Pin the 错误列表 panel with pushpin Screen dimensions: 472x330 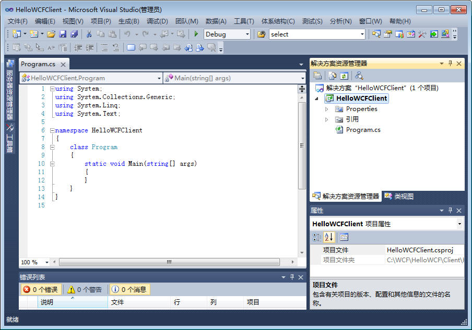[x=292, y=277]
